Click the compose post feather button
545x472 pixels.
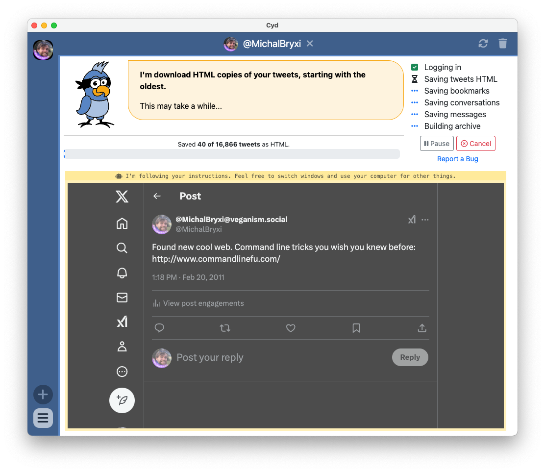(122, 400)
